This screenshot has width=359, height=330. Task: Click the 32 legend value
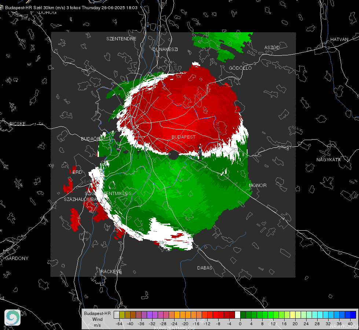[x=328, y=324]
